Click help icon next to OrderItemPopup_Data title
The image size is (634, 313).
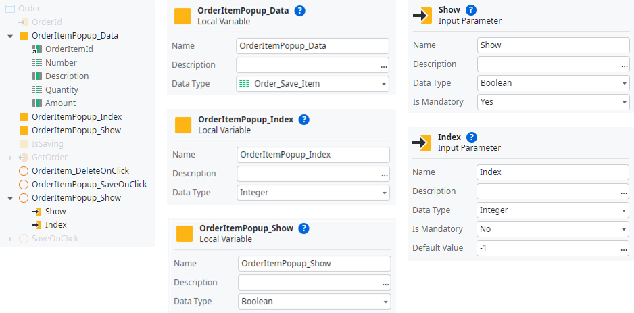(x=300, y=11)
